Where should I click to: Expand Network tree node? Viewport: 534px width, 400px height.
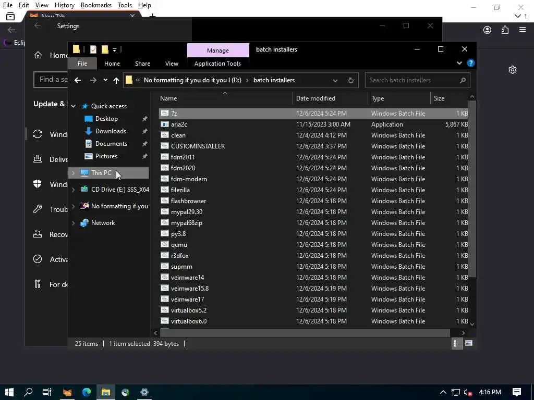pyautogui.click(x=73, y=223)
